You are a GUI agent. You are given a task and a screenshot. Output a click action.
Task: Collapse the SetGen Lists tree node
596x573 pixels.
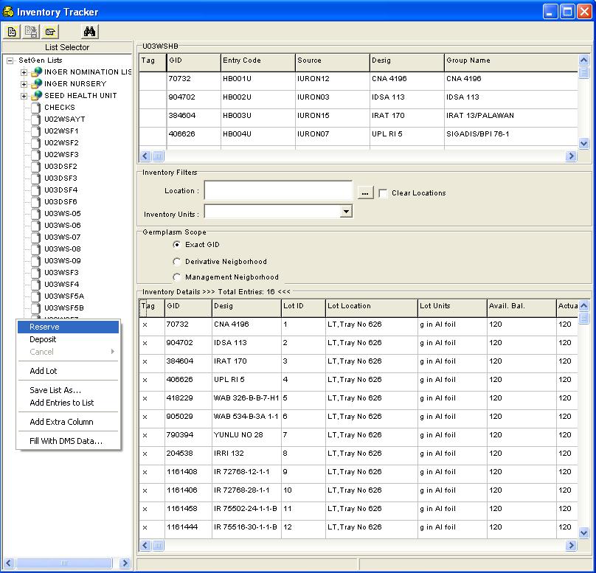click(x=10, y=60)
